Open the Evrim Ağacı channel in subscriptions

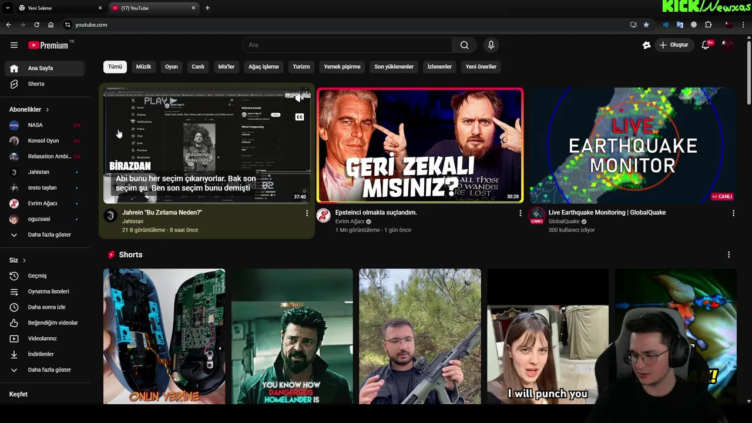[x=45, y=203]
